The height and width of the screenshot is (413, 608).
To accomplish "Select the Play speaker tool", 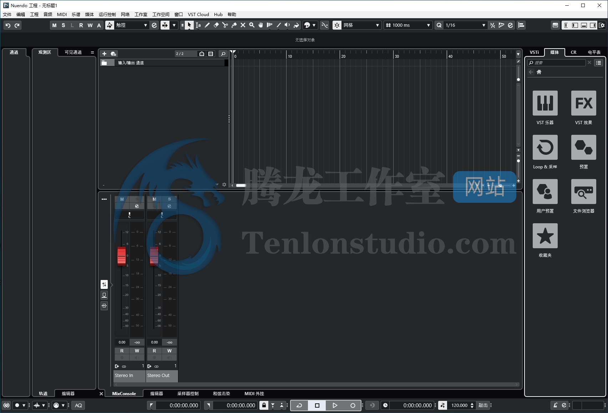I will 288,25.
